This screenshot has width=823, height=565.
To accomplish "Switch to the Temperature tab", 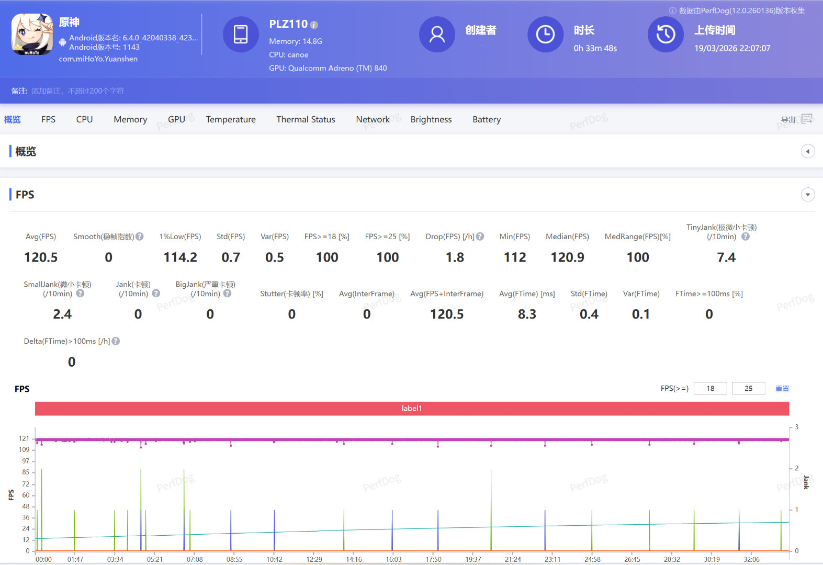I will 231,119.
